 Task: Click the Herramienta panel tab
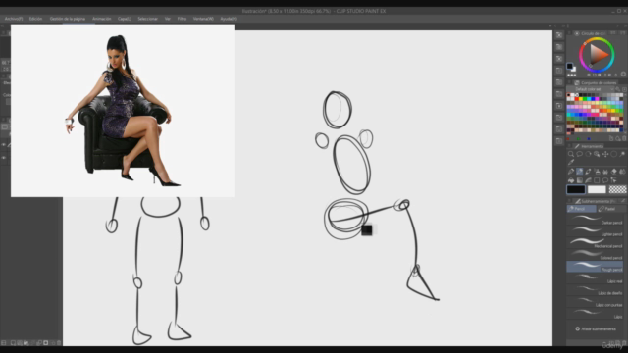[x=589, y=146]
